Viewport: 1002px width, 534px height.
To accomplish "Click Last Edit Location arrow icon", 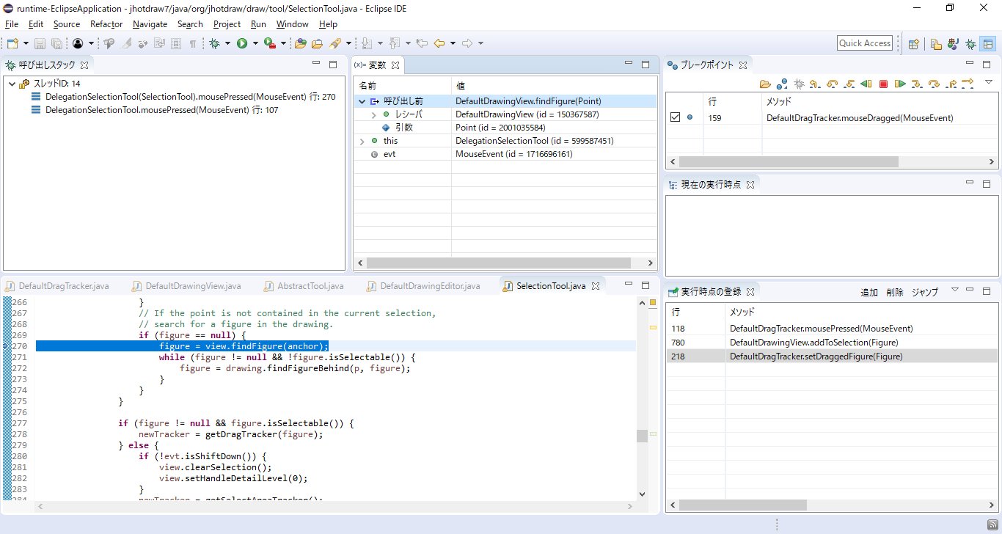I will [422, 43].
